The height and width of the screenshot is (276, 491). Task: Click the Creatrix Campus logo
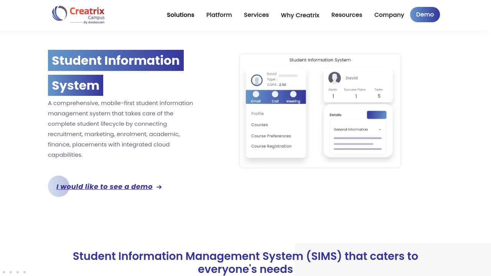78,15
